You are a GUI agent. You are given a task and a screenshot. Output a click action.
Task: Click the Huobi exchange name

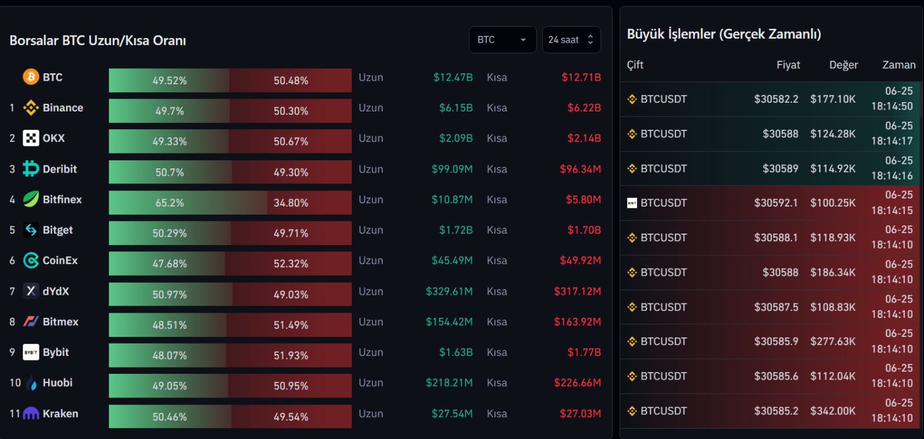click(x=58, y=382)
